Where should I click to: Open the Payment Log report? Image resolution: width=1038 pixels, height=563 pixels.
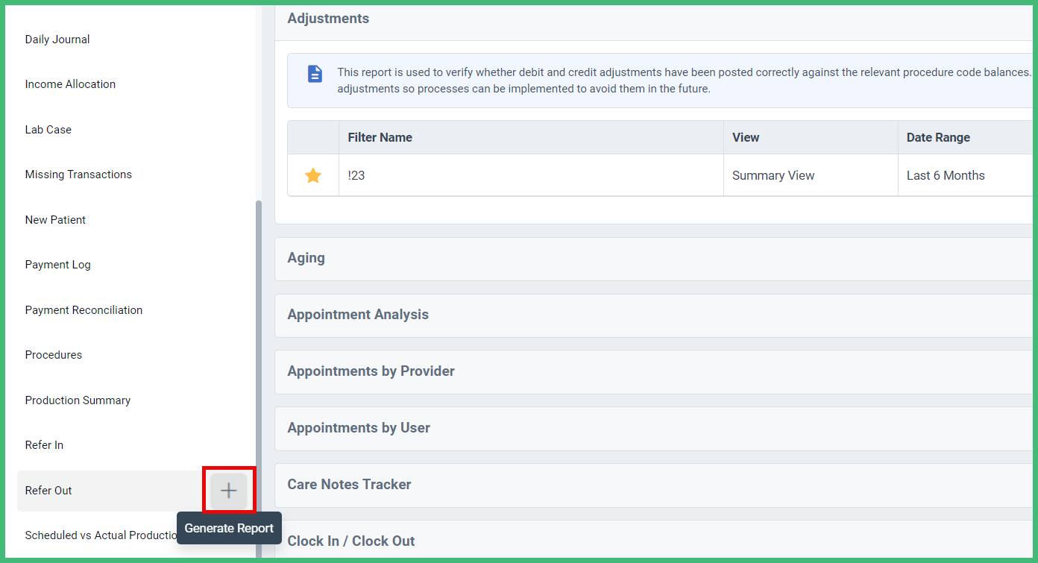[x=57, y=264]
